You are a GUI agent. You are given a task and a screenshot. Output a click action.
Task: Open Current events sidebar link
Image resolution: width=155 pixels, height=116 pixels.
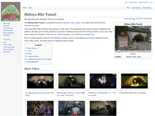(x=8, y=28)
